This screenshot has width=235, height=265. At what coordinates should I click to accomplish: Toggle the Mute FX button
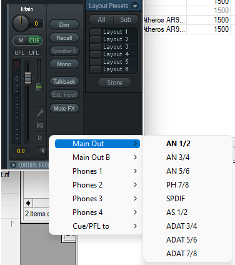coord(64,109)
